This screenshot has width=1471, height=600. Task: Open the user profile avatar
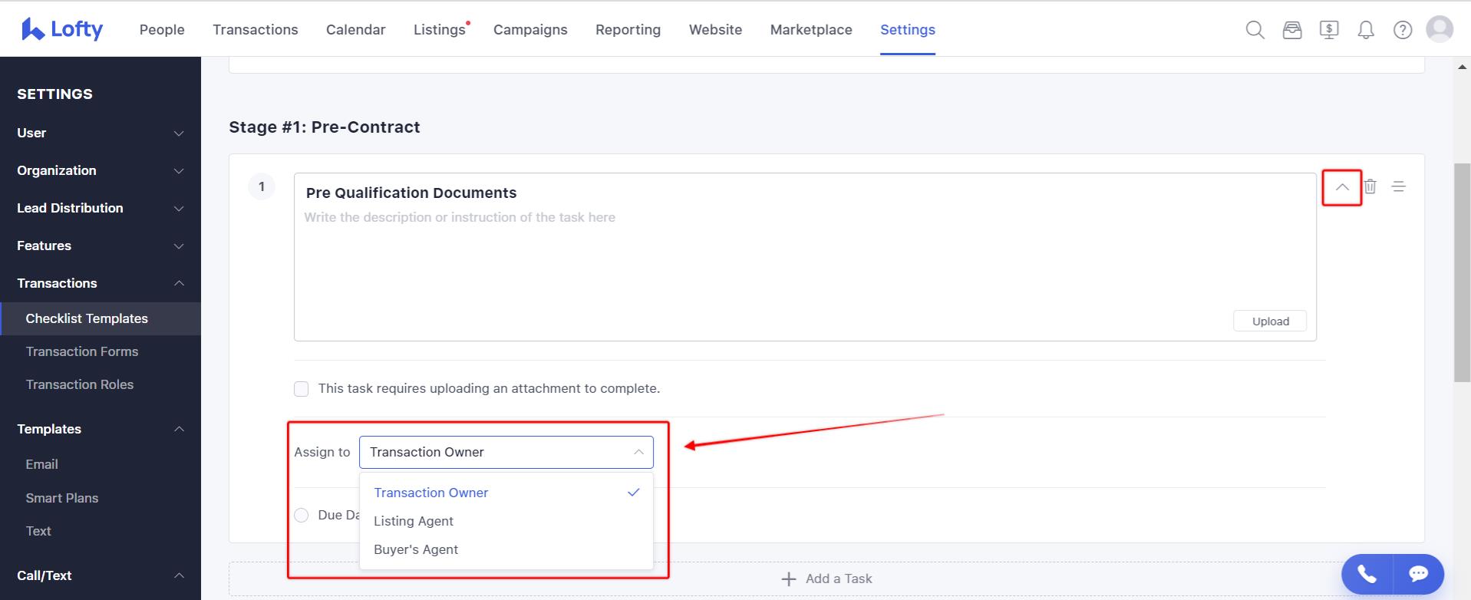pyautogui.click(x=1440, y=29)
